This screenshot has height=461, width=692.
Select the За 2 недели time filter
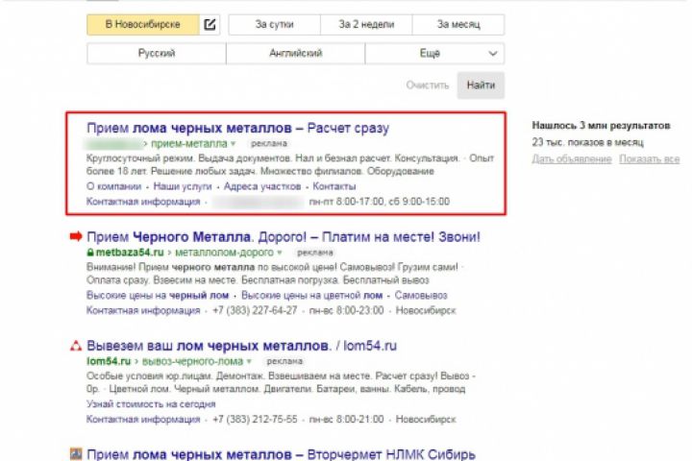(x=366, y=24)
